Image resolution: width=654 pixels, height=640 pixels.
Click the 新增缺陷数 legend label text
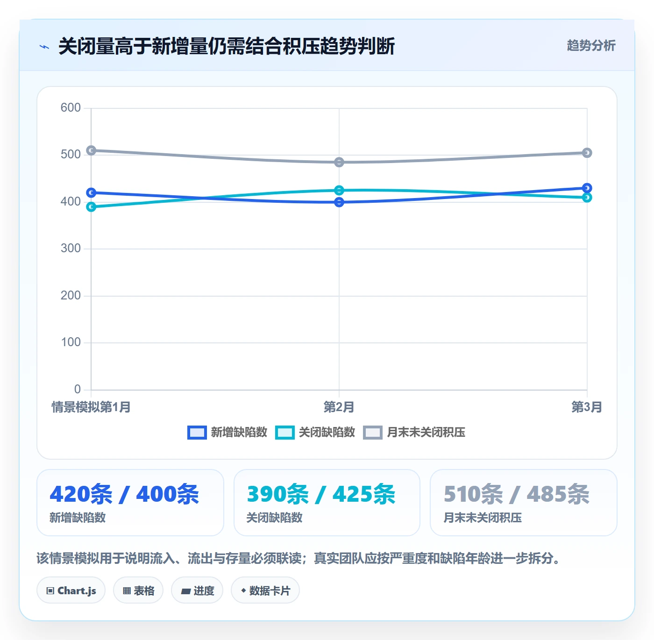coord(239,433)
